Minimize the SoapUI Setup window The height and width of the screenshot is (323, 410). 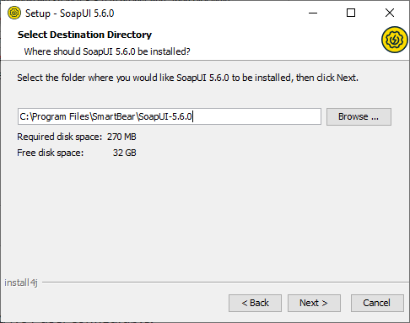tap(313, 13)
